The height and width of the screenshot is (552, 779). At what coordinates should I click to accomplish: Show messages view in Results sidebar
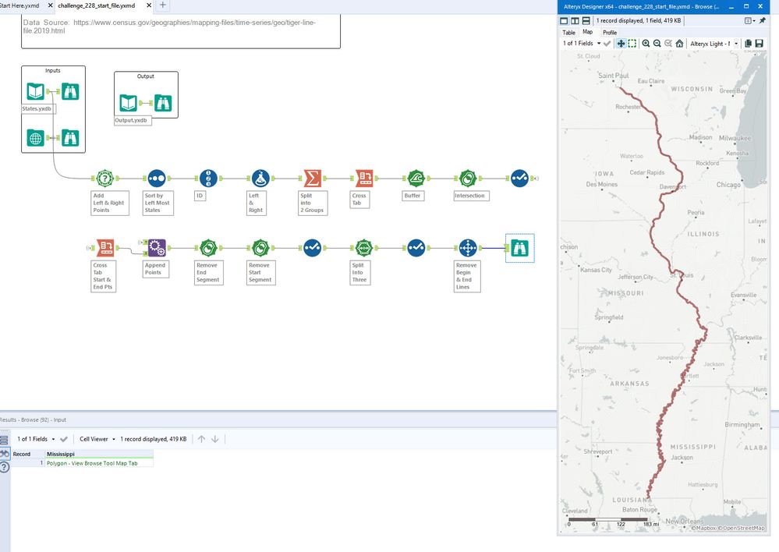coord(5,440)
